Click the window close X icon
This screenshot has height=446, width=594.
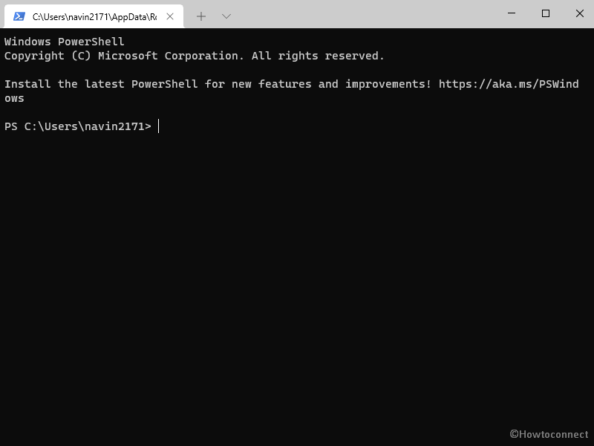[x=578, y=13]
